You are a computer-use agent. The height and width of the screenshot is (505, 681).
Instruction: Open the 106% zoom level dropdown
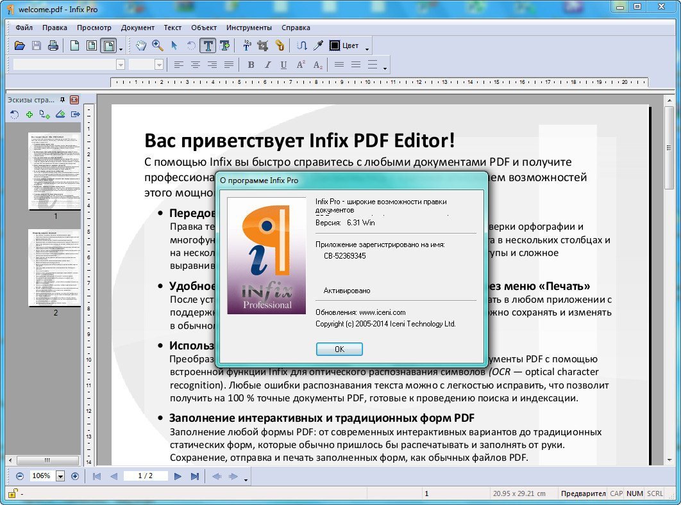(60, 476)
